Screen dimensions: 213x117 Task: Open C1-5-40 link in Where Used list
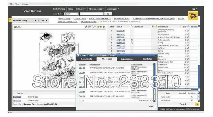click(82, 92)
